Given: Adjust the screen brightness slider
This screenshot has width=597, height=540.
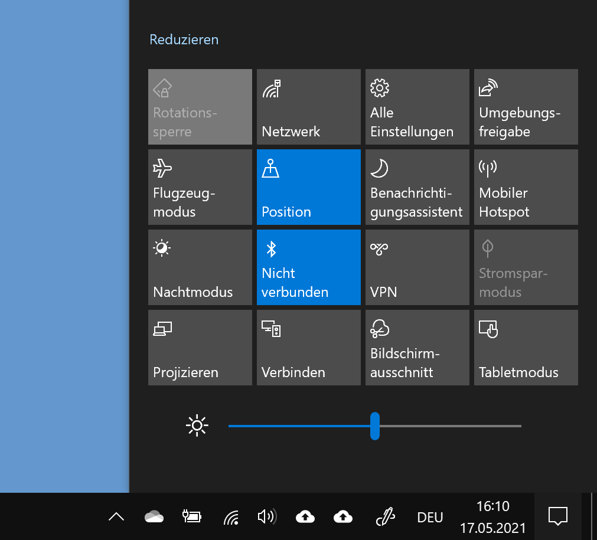Looking at the screenshot, I should 375,426.
